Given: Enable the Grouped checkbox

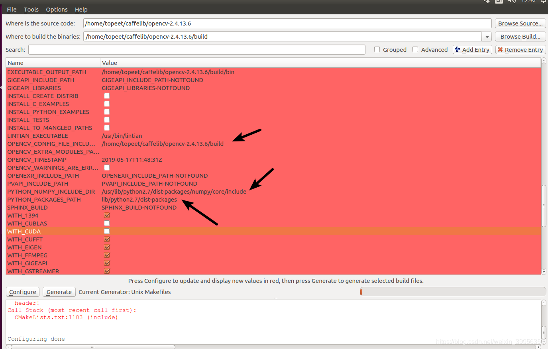Looking at the screenshot, I should pos(377,49).
